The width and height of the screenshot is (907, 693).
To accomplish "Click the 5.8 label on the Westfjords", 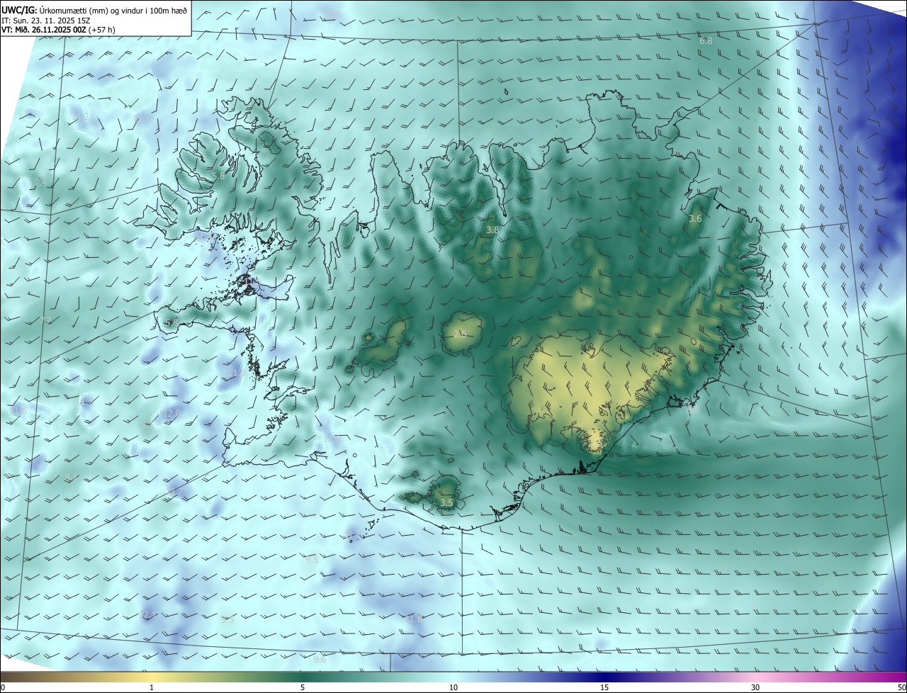I will pyautogui.click(x=218, y=176).
